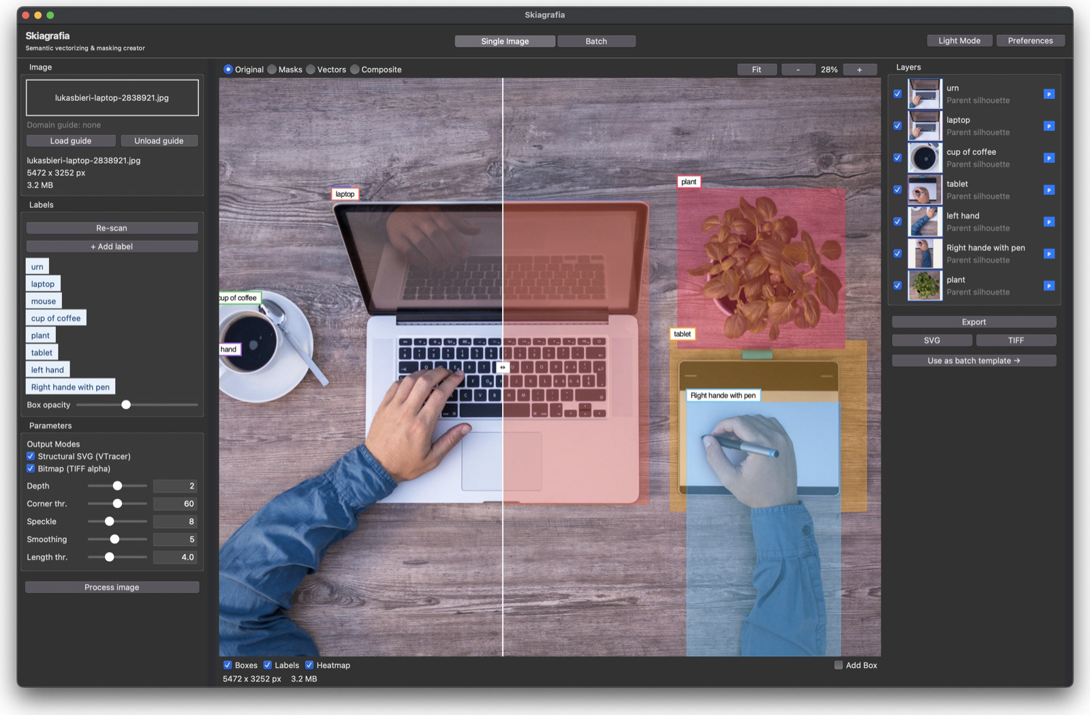Screen dimensions: 1090x715
Task: Select the Composite view mode
Action: [x=354, y=69]
